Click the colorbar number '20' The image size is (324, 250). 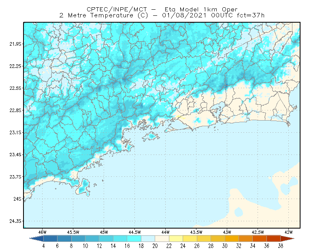click(x=155, y=246)
